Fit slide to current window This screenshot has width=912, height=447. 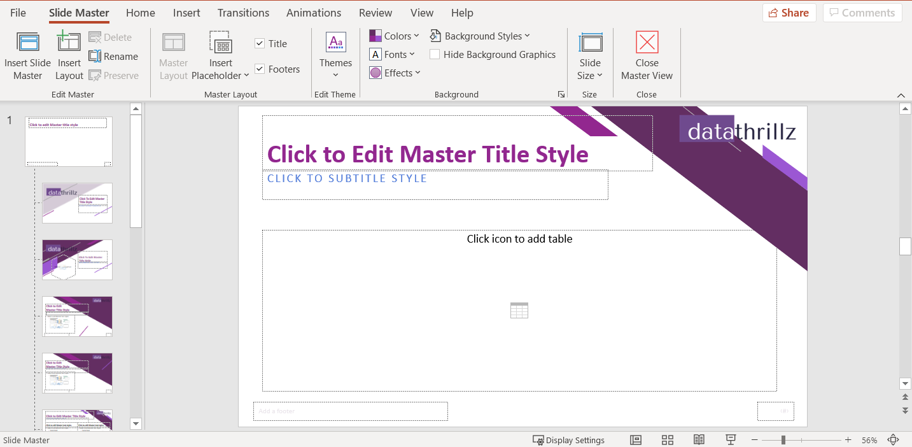click(894, 440)
